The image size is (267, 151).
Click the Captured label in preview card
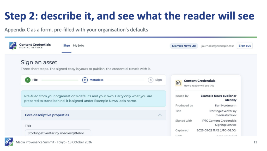(182, 130)
